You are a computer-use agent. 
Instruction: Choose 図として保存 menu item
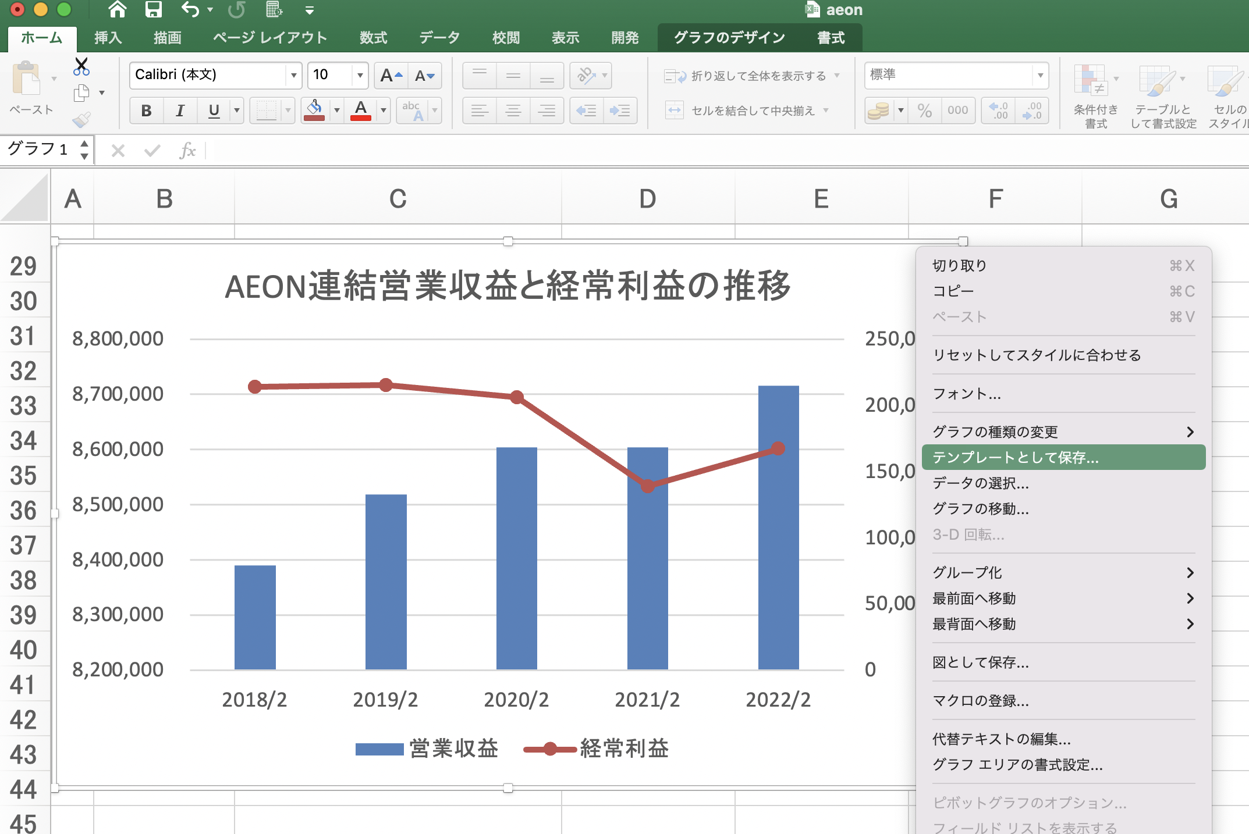[x=1064, y=662]
